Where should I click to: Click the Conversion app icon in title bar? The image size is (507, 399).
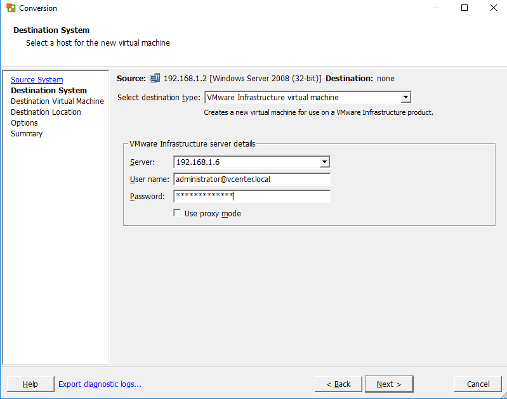pos(11,8)
